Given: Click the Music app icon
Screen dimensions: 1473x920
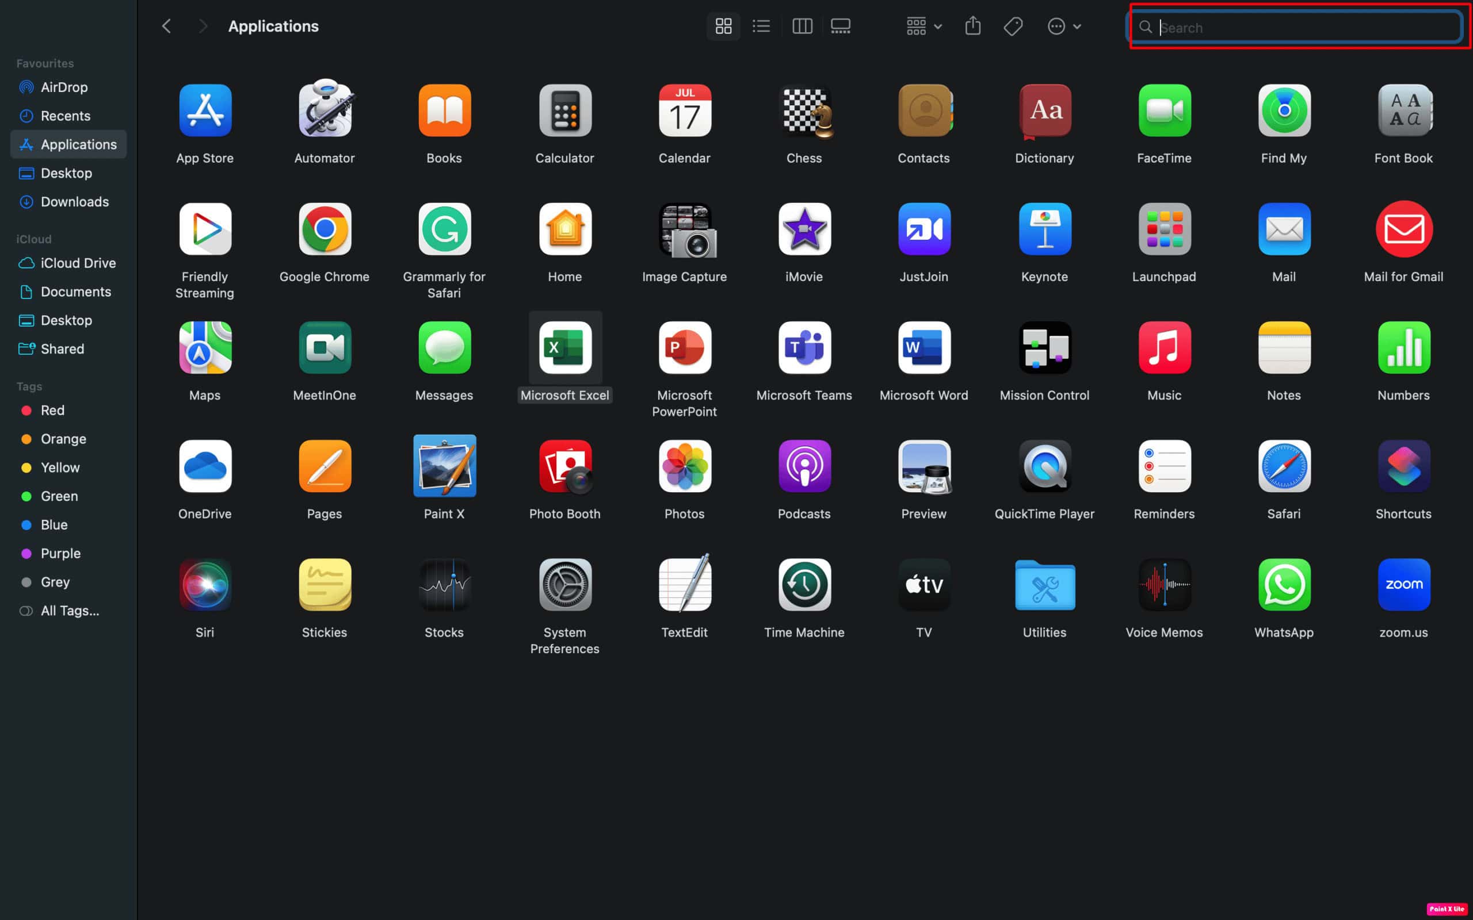Looking at the screenshot, I should 1165,347.
